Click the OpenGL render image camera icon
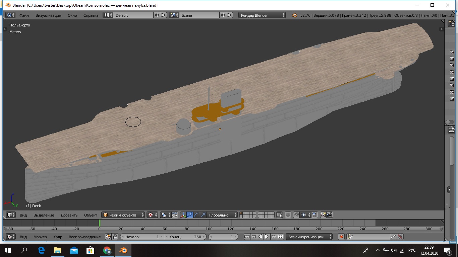This screenshot has height=257, width=458. pyautogui.click(x=323, y=215)
